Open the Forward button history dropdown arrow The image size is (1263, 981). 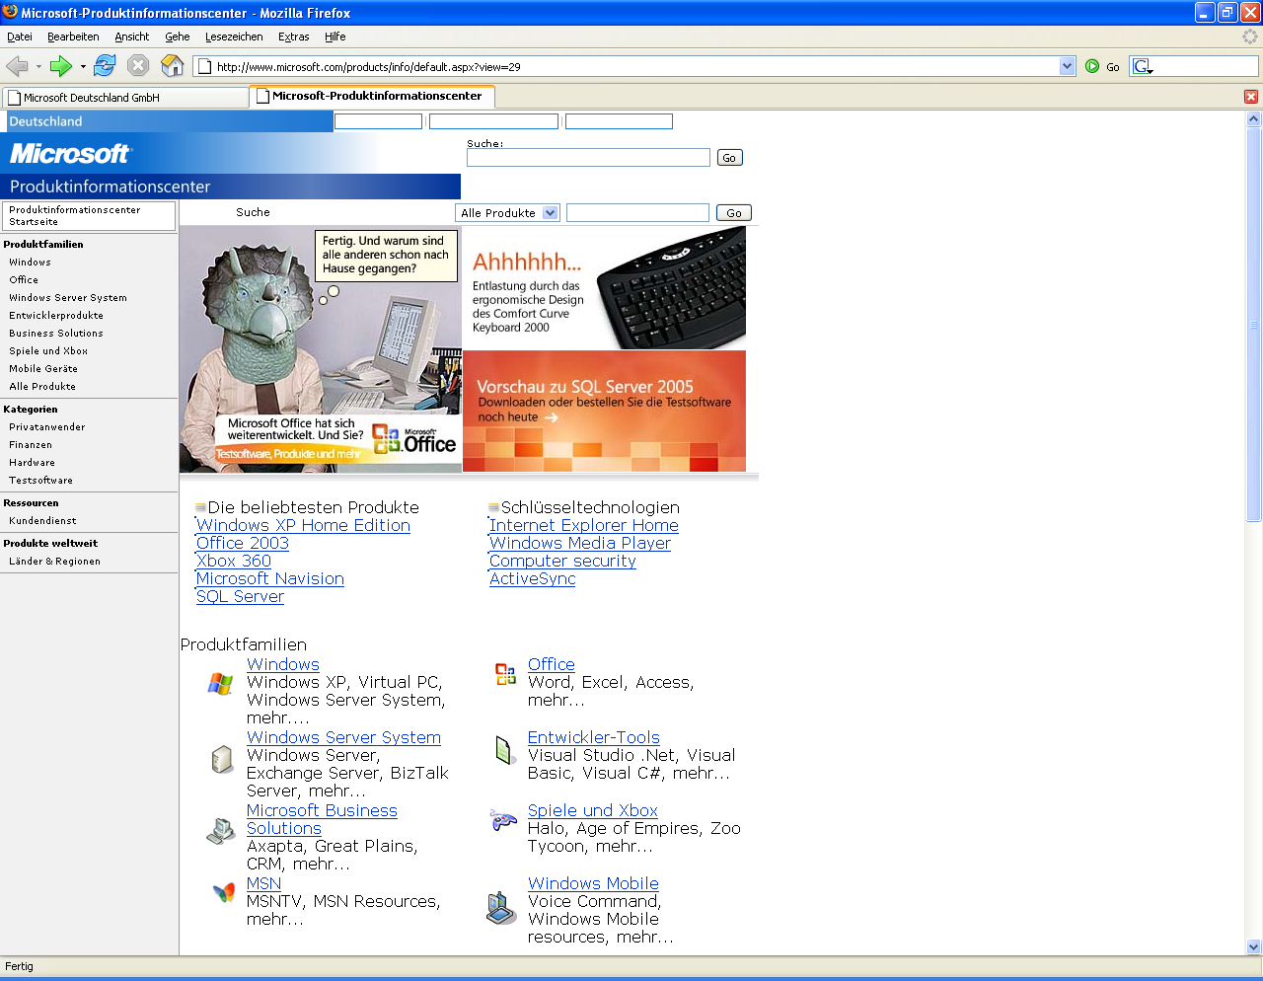[83, 67]
